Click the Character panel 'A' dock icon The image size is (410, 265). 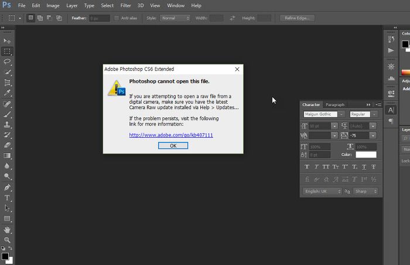(x=391, y=110)
